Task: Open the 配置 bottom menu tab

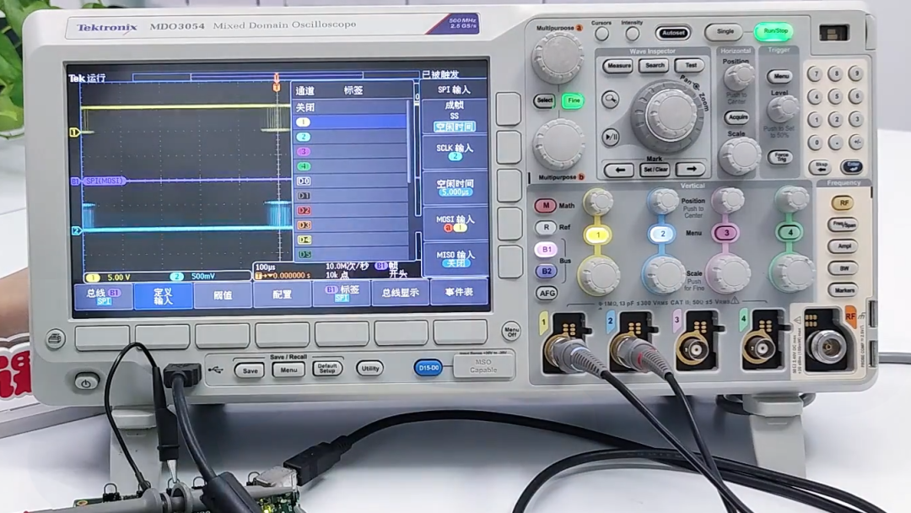Action: [283, 294]
